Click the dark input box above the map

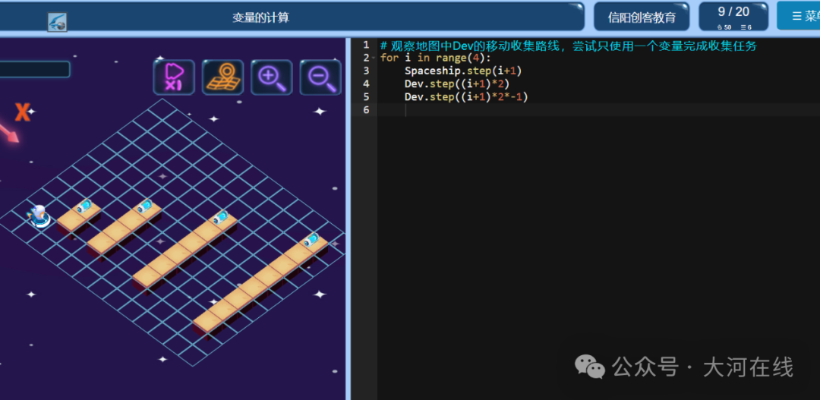[x=34, y=69]
